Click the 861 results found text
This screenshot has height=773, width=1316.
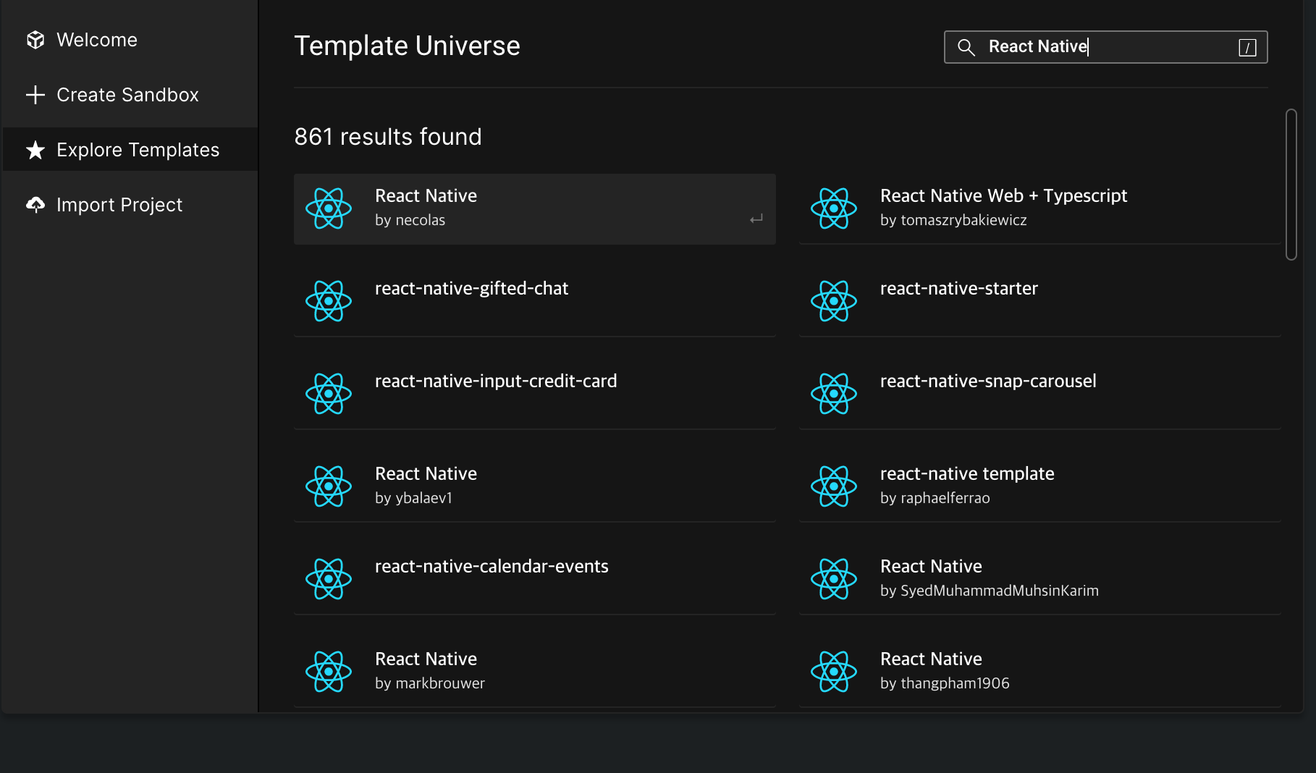tap(388, 137)
